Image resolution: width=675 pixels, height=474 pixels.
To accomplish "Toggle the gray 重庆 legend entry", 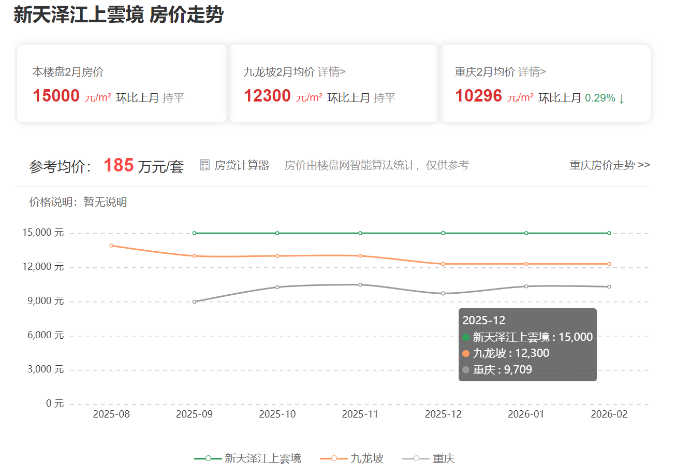I will click(x=428, y=458).
